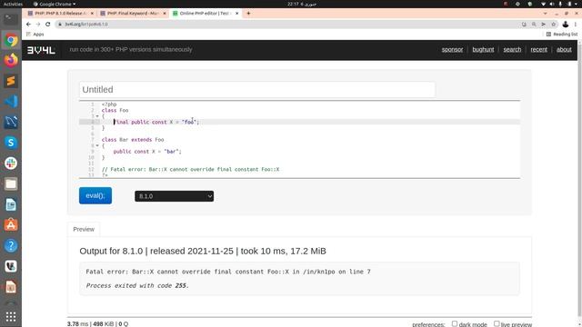This screenshot has height=327, width=582.
Task: Enable the dark mode checkbox
Action: click(455, 323)
